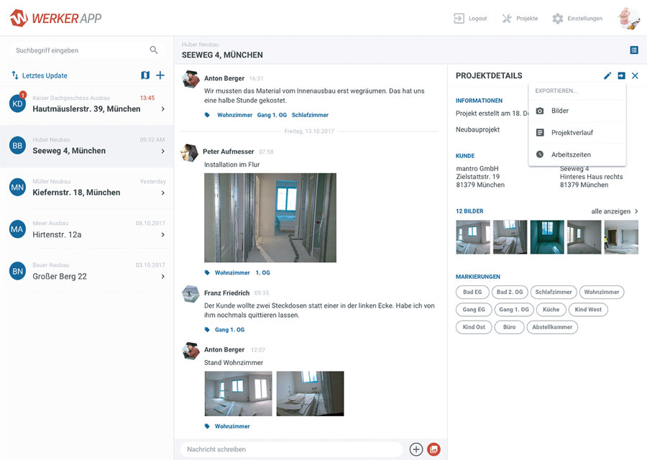Select the Kind West tag

(x=588, y=309)
